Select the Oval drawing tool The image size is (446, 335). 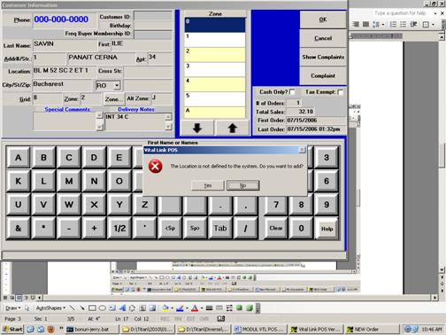tap(102, 308)
